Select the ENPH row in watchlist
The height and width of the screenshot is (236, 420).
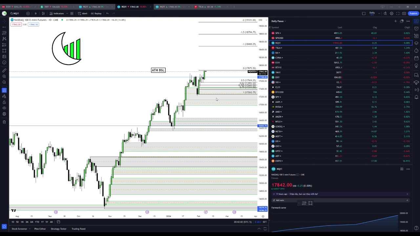click(x=341, y=161)
